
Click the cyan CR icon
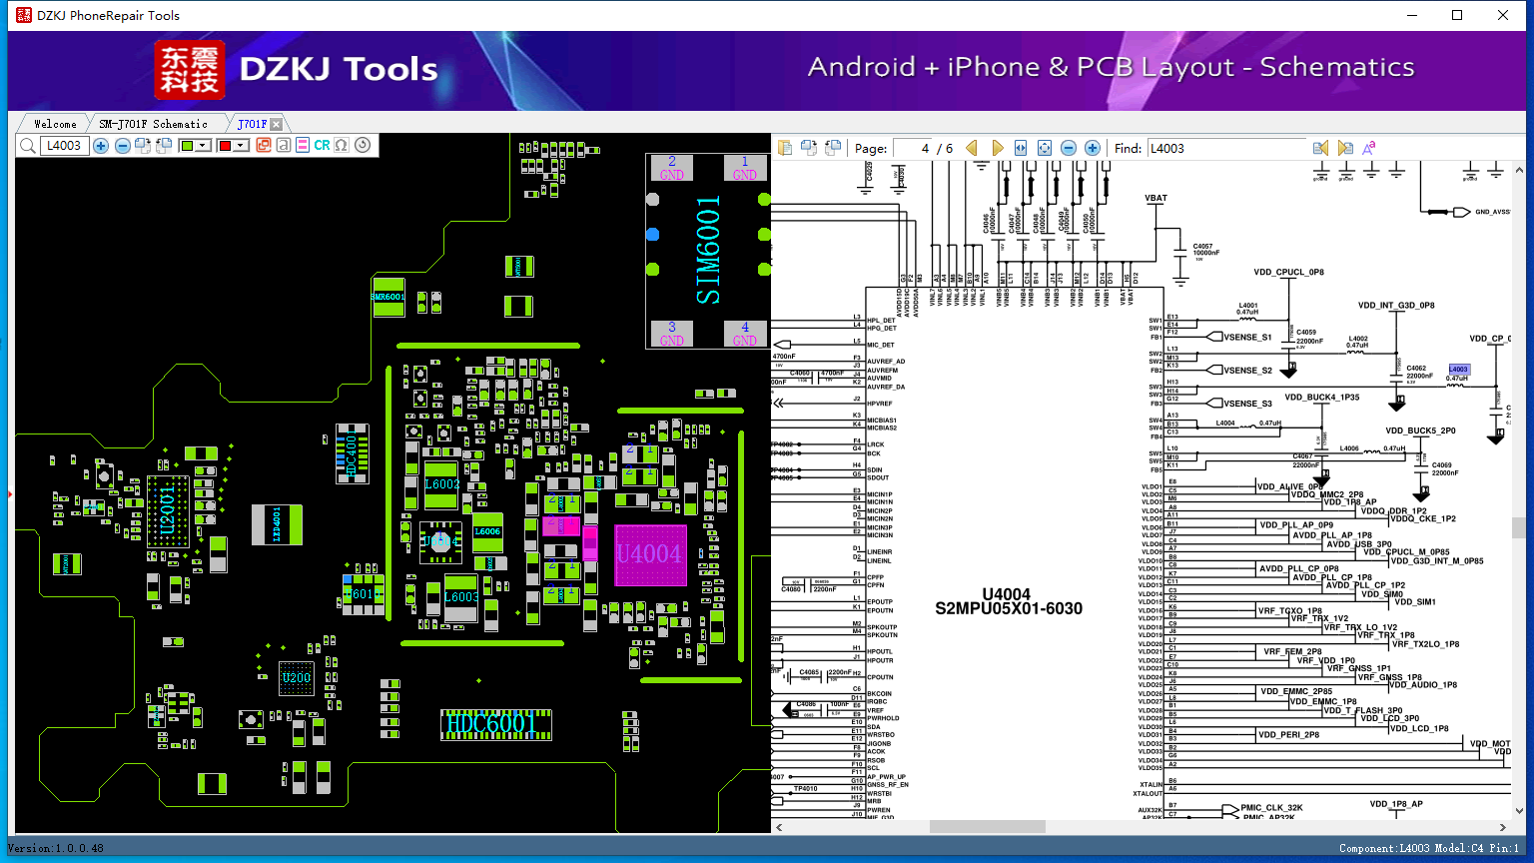click(x=322, y=146)
